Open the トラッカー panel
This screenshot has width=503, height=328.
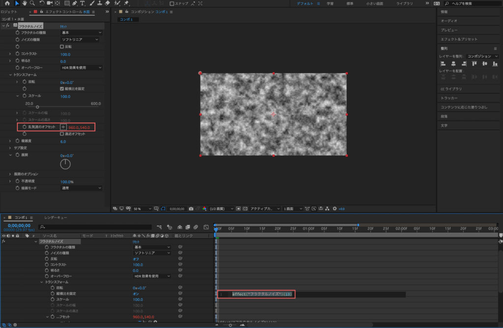click(449, 98)
